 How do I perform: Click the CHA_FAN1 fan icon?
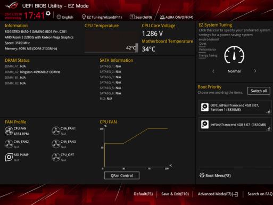click(x=56, y=131)
